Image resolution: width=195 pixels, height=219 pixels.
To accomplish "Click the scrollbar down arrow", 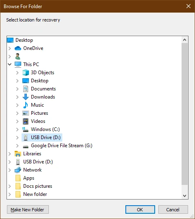I will pos(185,195).
